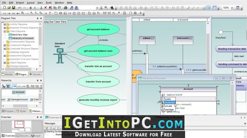Collapse the Class Diagrams tree node

[5, 31]
